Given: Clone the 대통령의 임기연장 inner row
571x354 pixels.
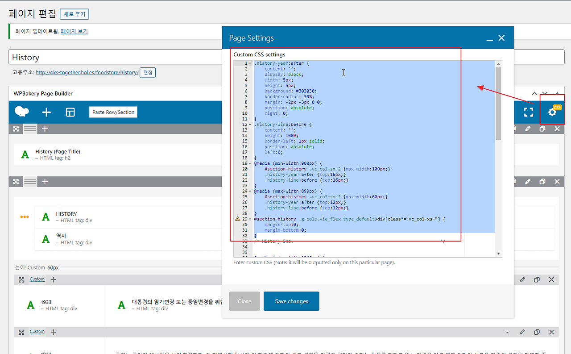Looking at the screenshot, I should point(537,279).
